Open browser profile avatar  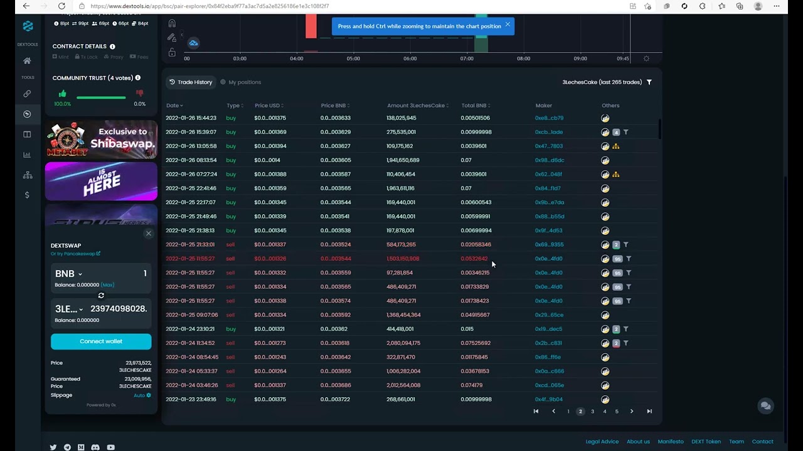pos(758,6)
